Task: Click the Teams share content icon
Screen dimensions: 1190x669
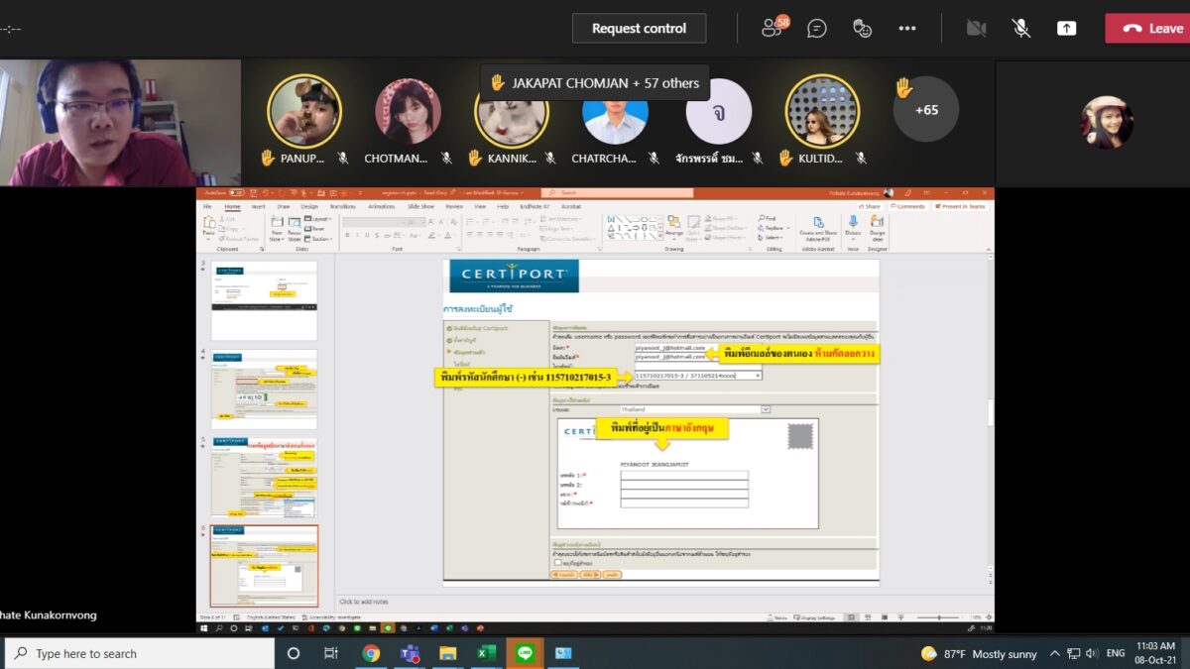Action: tap(1067, 29)
